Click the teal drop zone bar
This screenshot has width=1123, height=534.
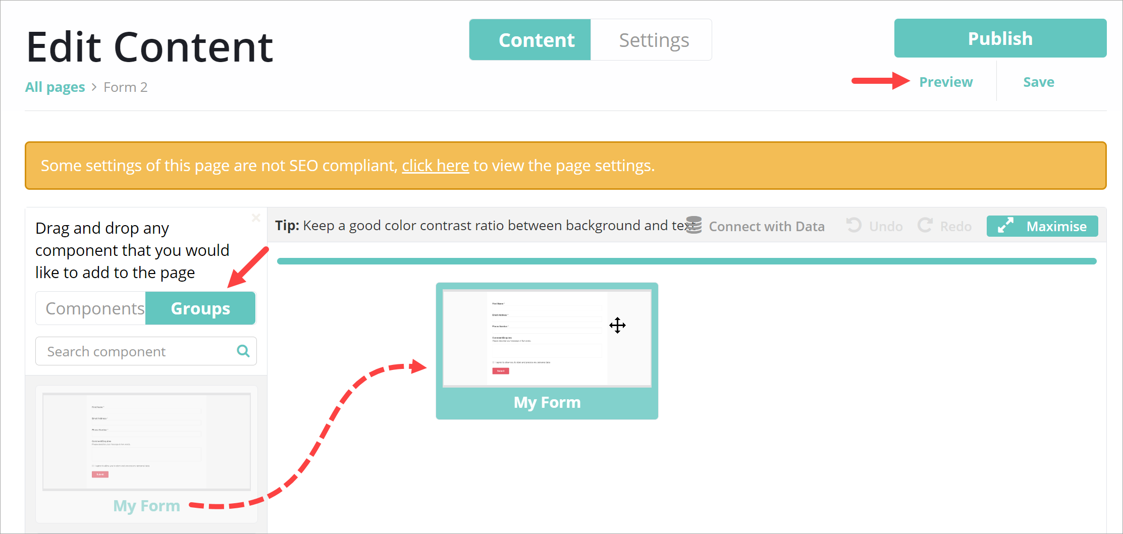(686, 261)
